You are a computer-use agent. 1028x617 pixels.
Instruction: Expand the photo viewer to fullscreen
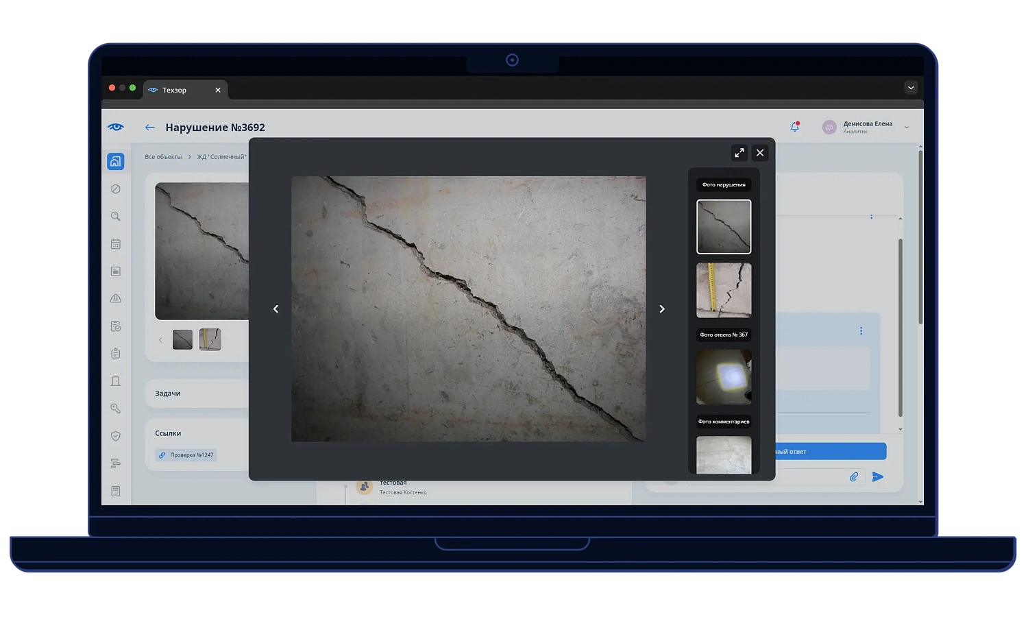(739, 153)
